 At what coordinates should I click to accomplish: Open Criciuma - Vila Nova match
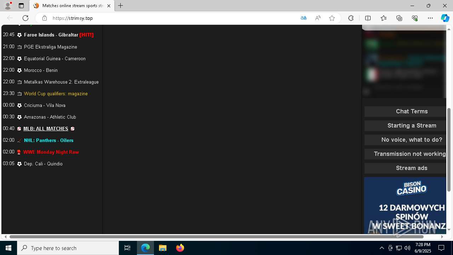point(45,105)
